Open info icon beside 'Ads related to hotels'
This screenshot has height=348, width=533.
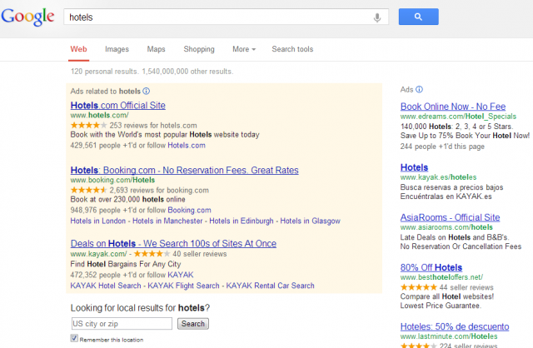147,91
